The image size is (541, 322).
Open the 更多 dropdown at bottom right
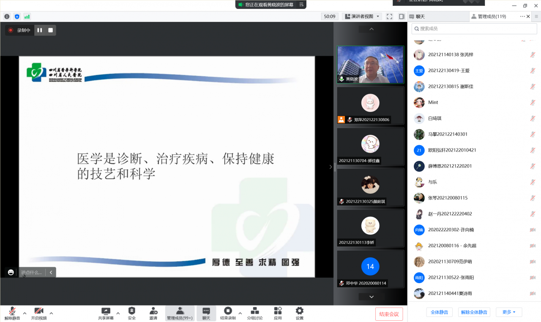[509, 311]
